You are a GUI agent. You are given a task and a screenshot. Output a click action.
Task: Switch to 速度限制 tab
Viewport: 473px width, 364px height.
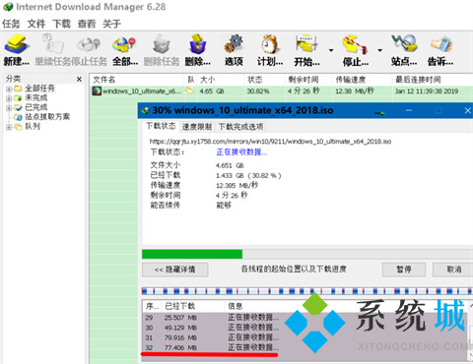pyautogui.click(x=197, y=127)
